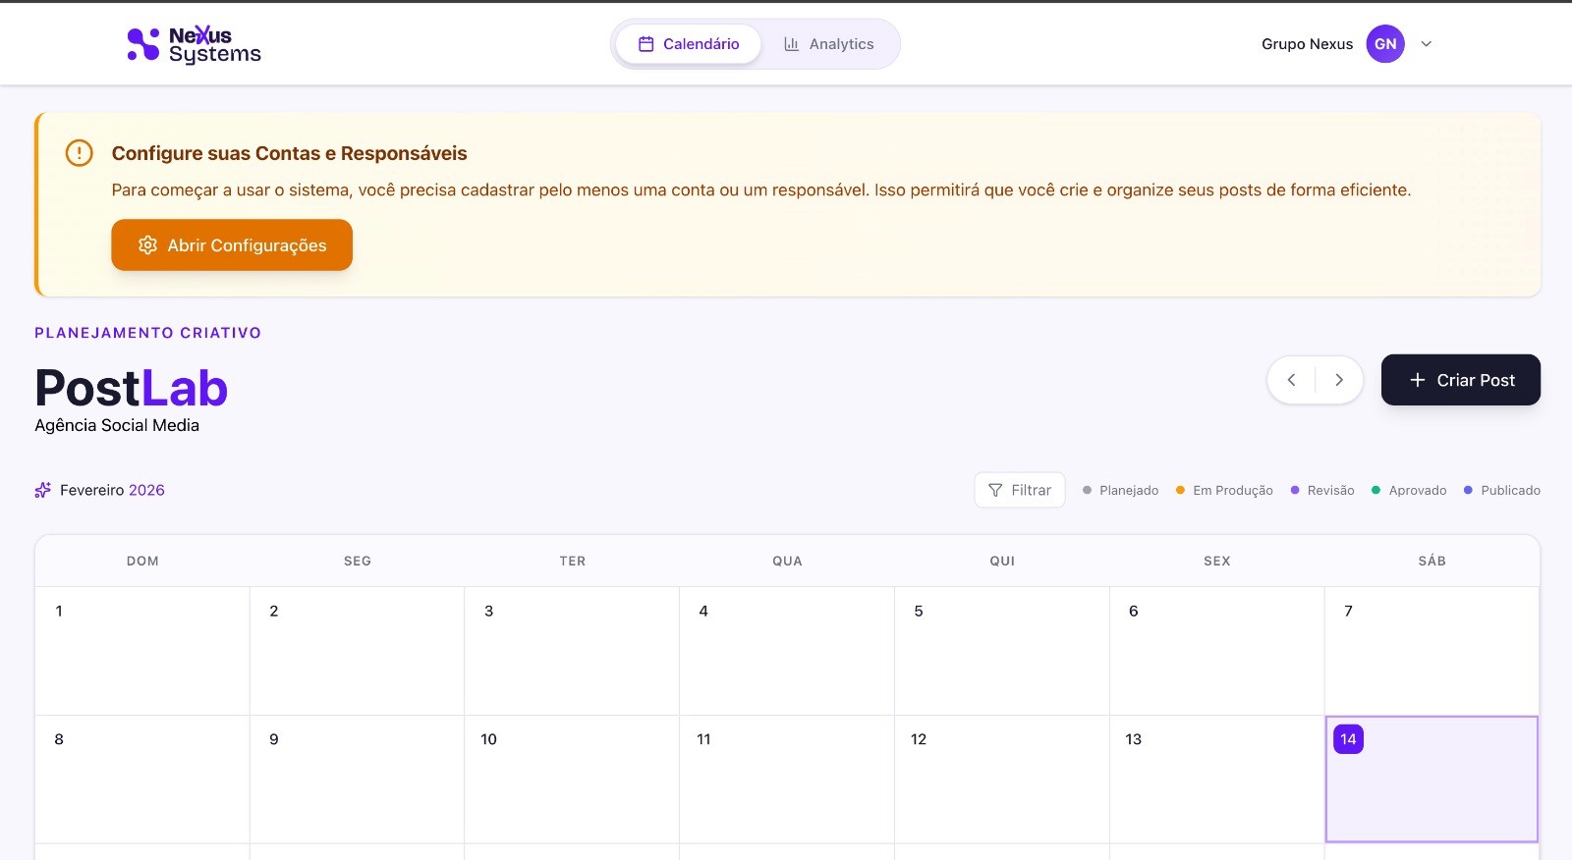
Task: Select calendar day 12
Action: pos(1002,779)
